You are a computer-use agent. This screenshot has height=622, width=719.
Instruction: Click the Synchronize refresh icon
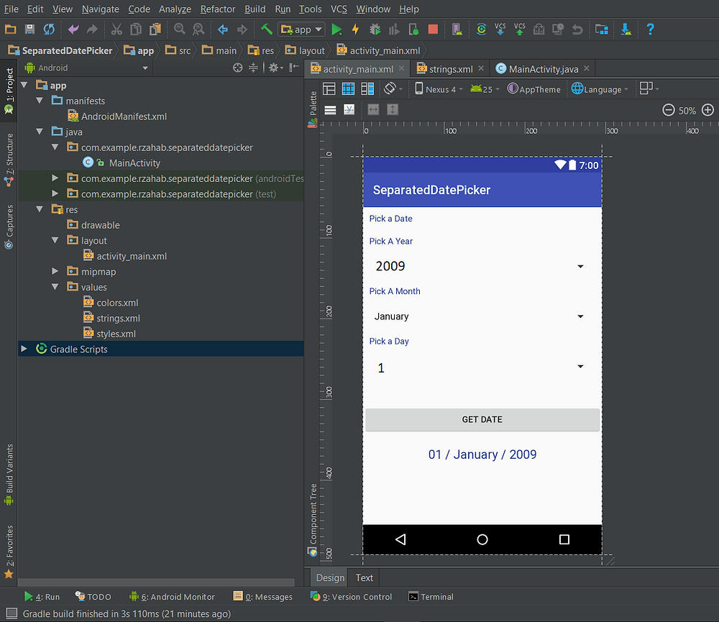click(x=49, y=29)
